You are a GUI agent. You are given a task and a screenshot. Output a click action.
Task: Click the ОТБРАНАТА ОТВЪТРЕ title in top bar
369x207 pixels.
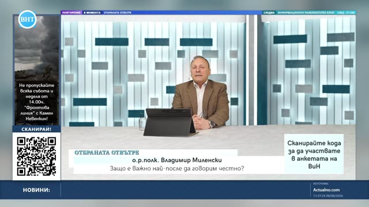[x=118, y=13]
